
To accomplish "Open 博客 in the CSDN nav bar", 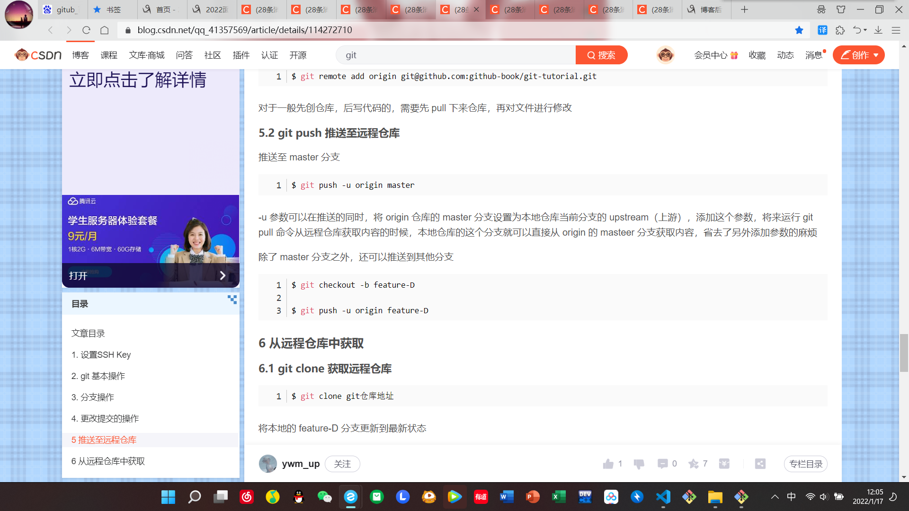I will click(x=80, y=55).
